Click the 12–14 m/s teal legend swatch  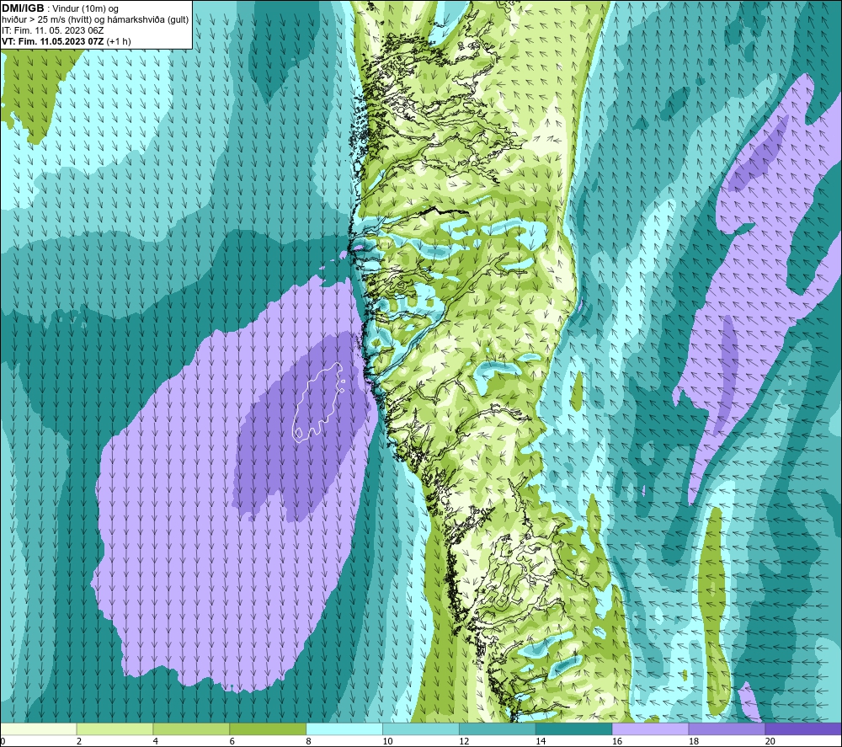498,729
